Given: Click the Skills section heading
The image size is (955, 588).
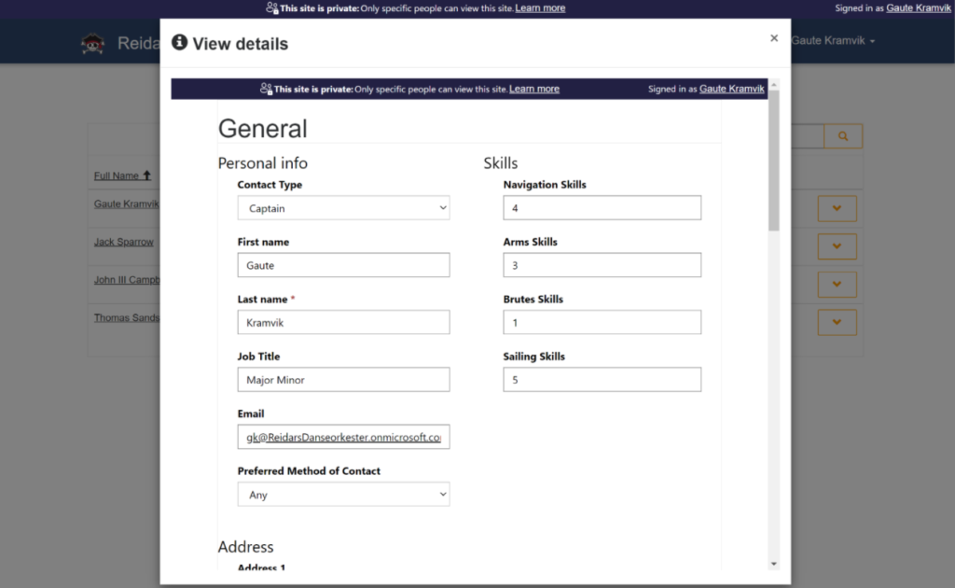Looking at the screenshot, I should point(501,162).
